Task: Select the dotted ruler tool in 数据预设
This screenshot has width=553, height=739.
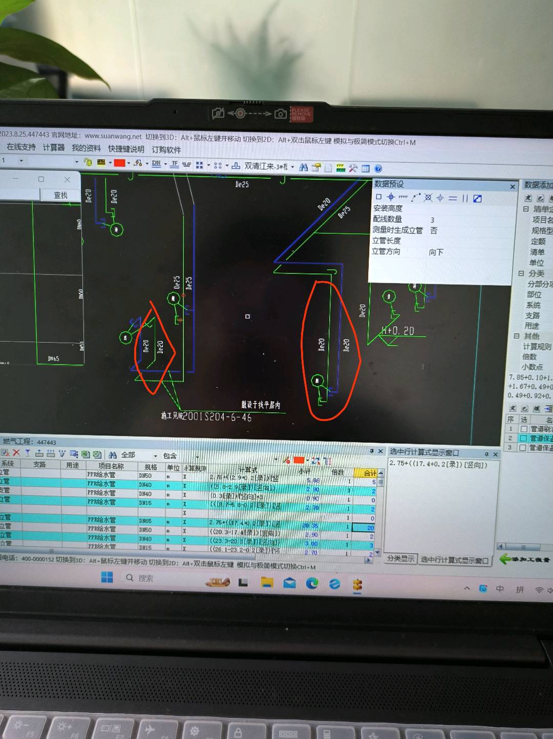Action: (x=403, y=197)
